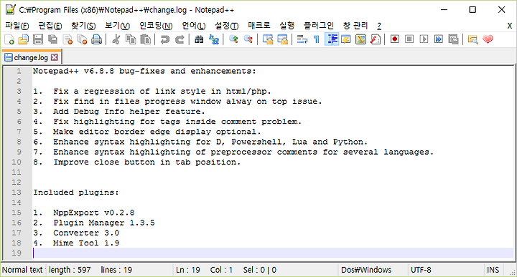Save the current file with the floppy icon
This screenshot has width=517, height=277.
(38, 39)
